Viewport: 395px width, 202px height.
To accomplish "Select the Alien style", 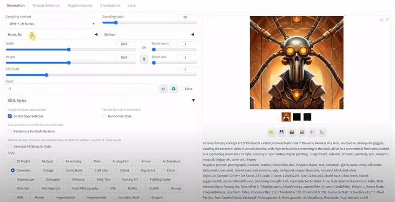I will [x=94, y=161].
